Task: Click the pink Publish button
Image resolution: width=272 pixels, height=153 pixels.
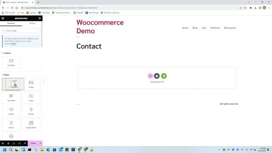Action: [x=33, y=144]
